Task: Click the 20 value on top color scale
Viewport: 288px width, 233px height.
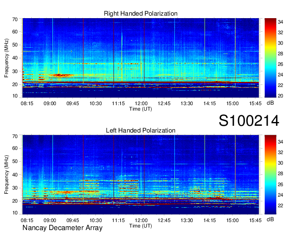Action: pyautogui.click(x=280, y=96)
